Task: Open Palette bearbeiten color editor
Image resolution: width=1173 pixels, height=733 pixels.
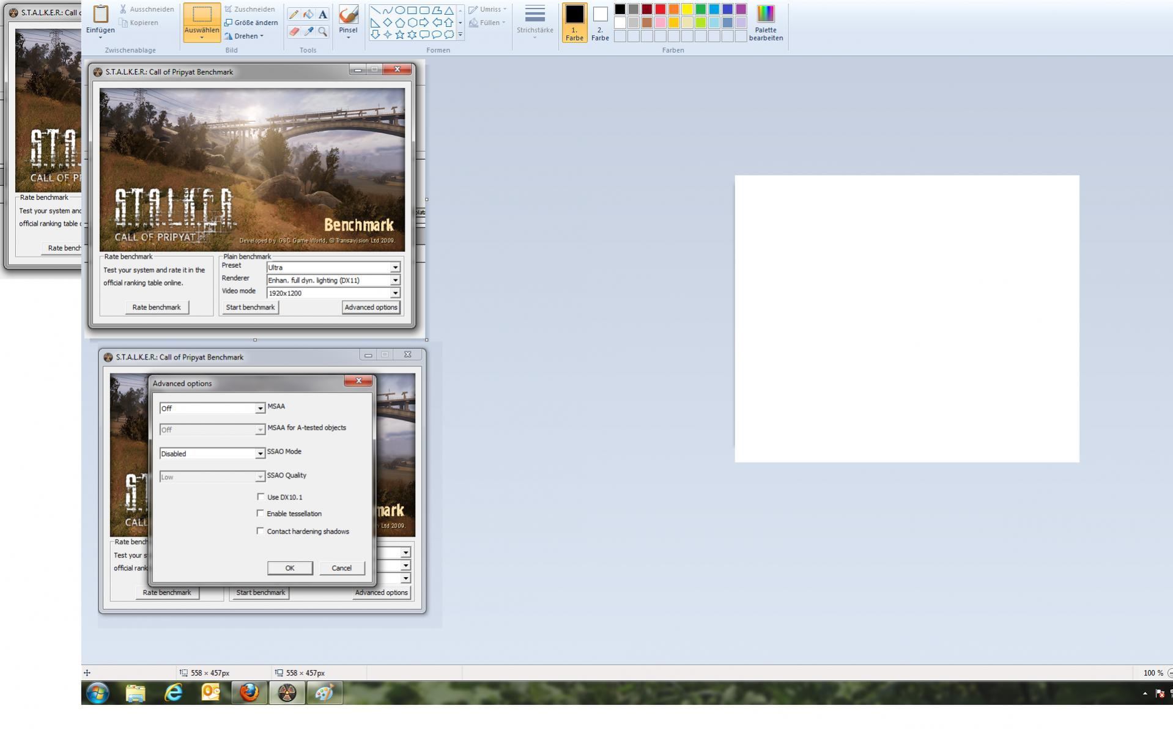Action: point(766,23)
